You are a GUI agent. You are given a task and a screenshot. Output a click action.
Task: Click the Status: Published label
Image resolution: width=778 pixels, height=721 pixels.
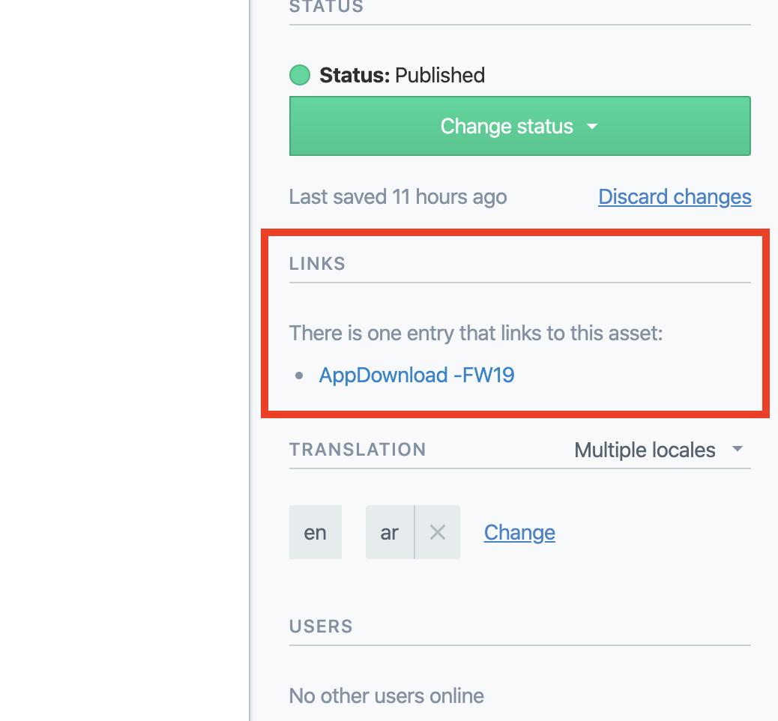tap(402, 75)
